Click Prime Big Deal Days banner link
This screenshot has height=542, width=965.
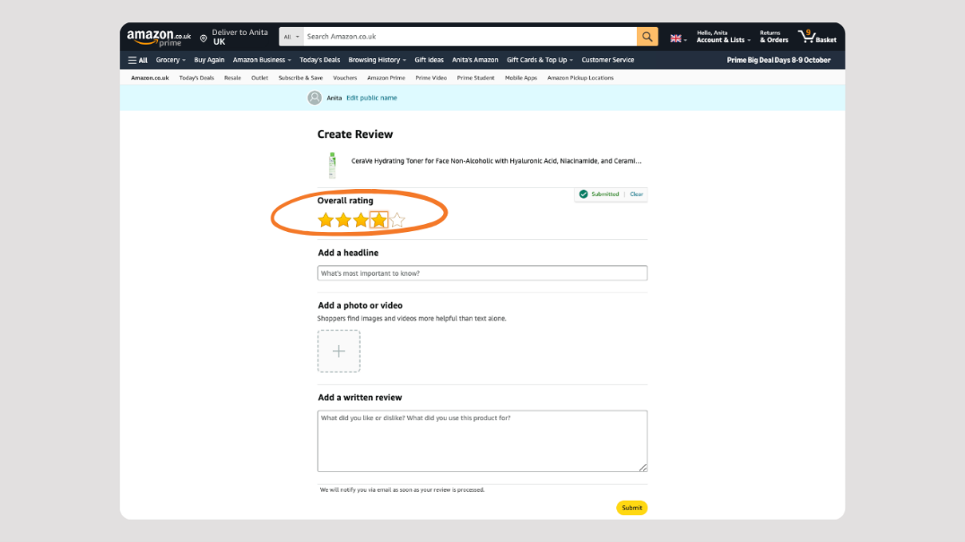tap(778, 60)
